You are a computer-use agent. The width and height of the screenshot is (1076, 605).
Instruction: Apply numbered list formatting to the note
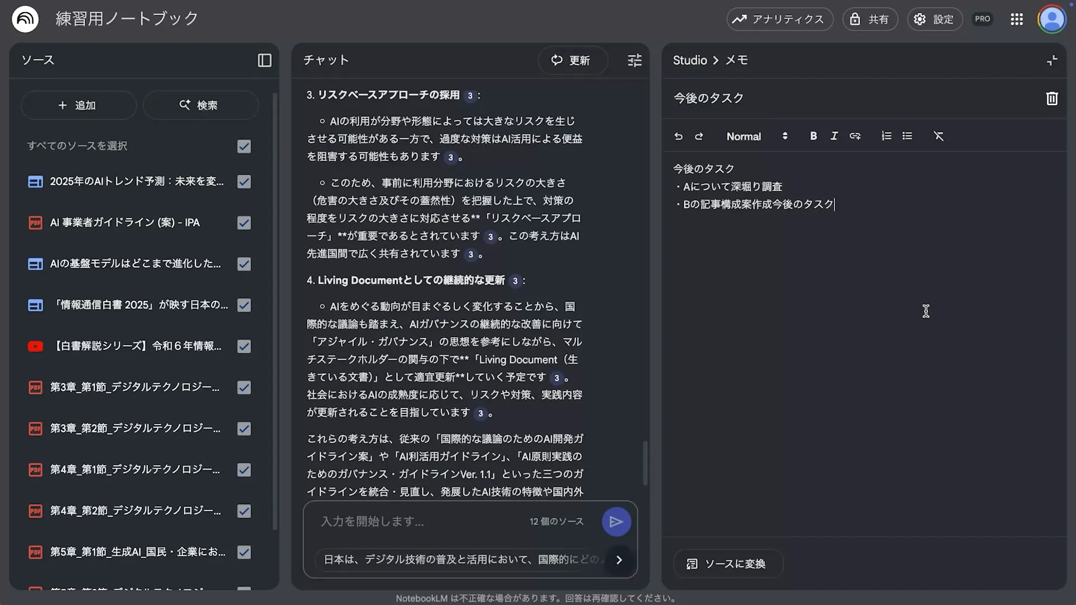click(885, 136)
